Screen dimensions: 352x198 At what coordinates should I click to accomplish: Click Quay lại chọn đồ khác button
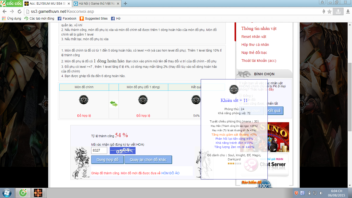tap(148, 160)
